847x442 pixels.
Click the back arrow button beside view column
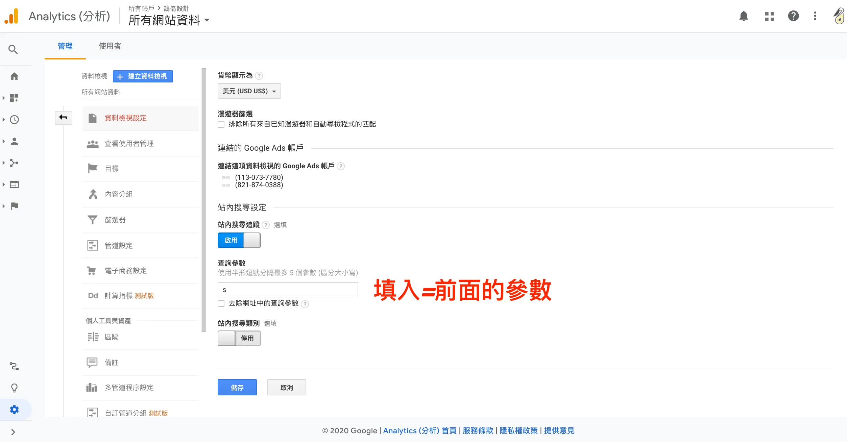64,118
